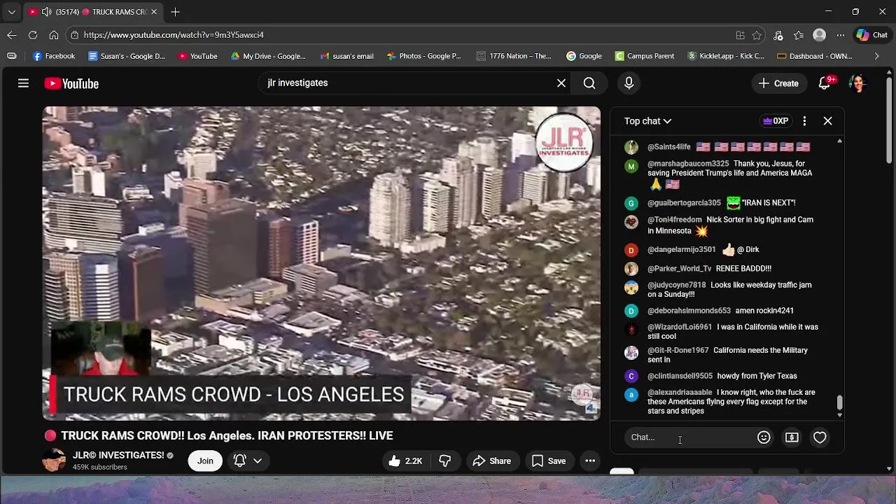This screenshot has width=896, height=504.
Task: Open the browser profile icon
Action: tap(820, 35)
